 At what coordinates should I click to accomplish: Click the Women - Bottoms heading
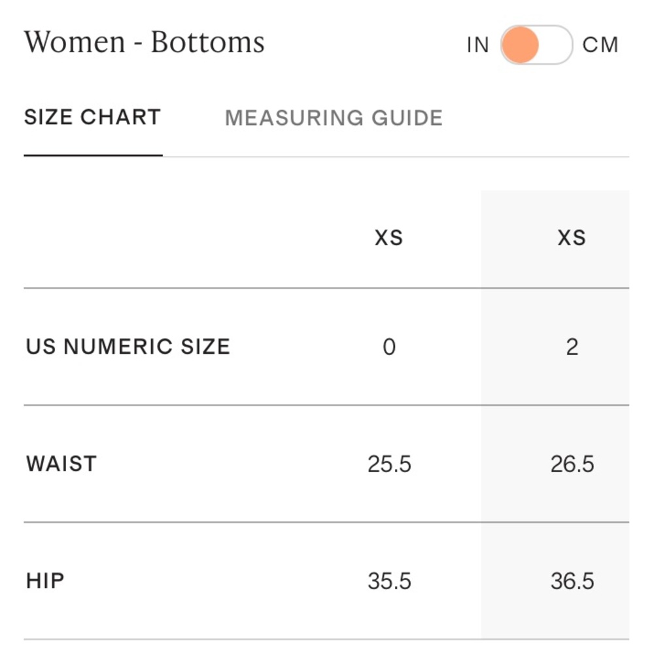point(145,42)
